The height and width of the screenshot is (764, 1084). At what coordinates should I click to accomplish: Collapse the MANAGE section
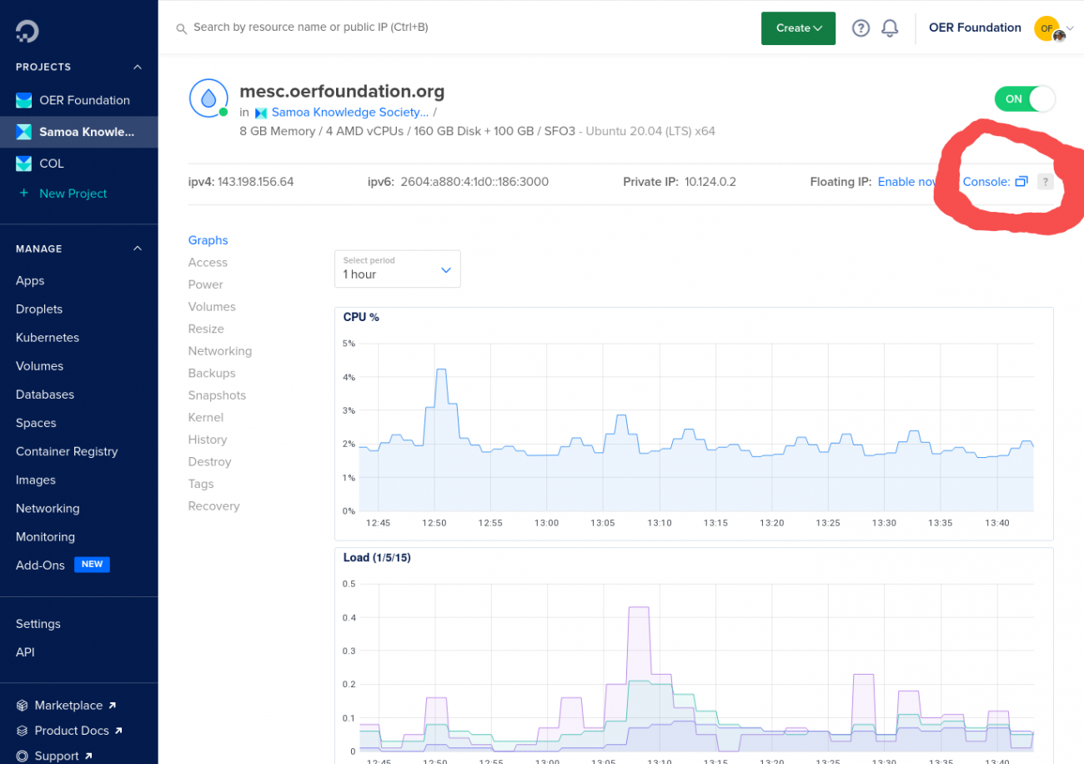[x=138, y=249]
